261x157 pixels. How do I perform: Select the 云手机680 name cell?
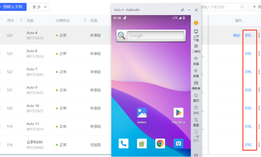[35, 142]
